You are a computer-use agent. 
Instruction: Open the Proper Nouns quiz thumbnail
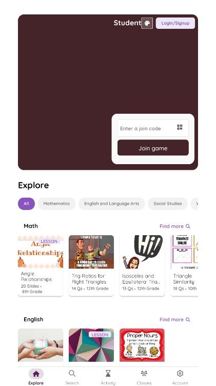coord(142,345)
